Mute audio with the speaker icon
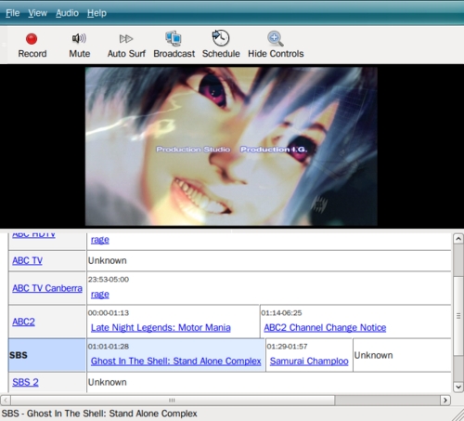The width and height of the screenshot is (464, 421). pos(79,38)
